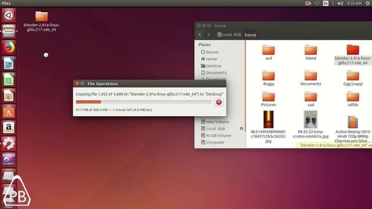
Task: Open the network indicator in top bar
Action: click(x=317, y=3)
